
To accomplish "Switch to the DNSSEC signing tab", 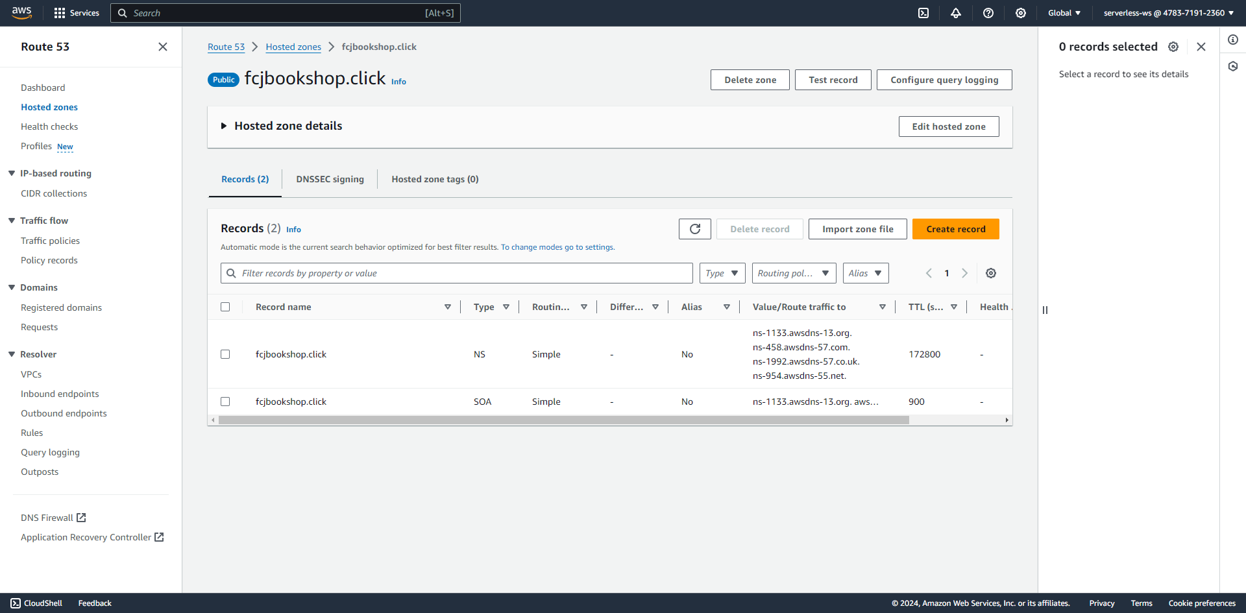I will pyautogui.click(x=330, y=179).
